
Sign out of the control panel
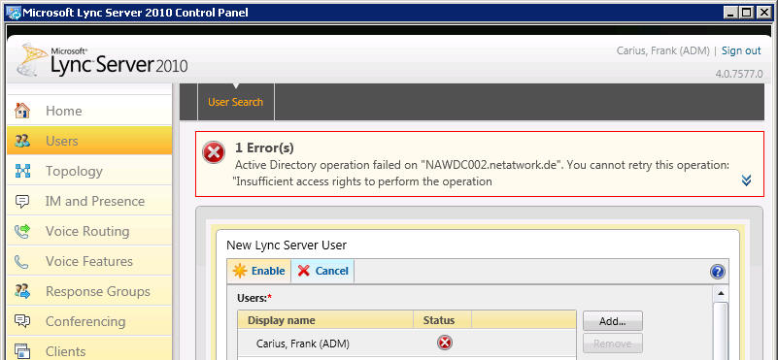pos(741,50)
